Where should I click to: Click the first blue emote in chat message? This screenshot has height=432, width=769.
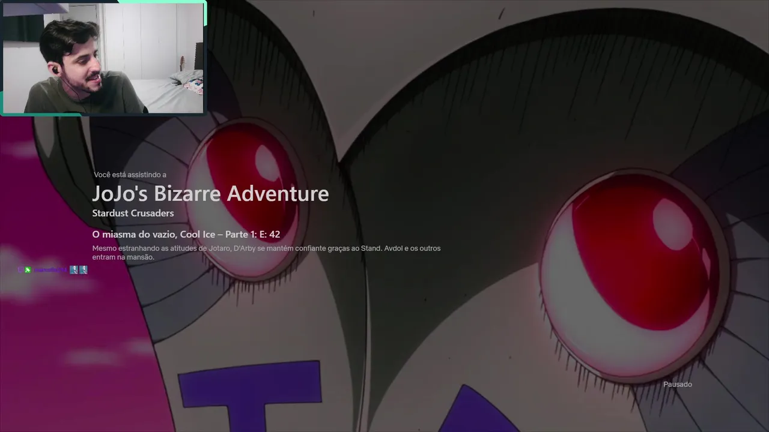click(x=74, y=270)
